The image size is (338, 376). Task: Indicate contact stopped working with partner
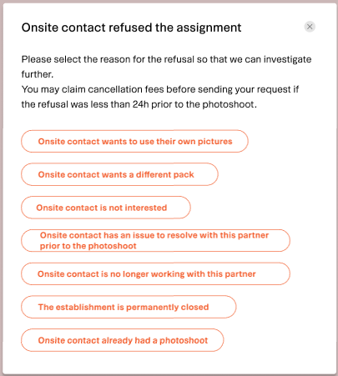tap(155, 273)
